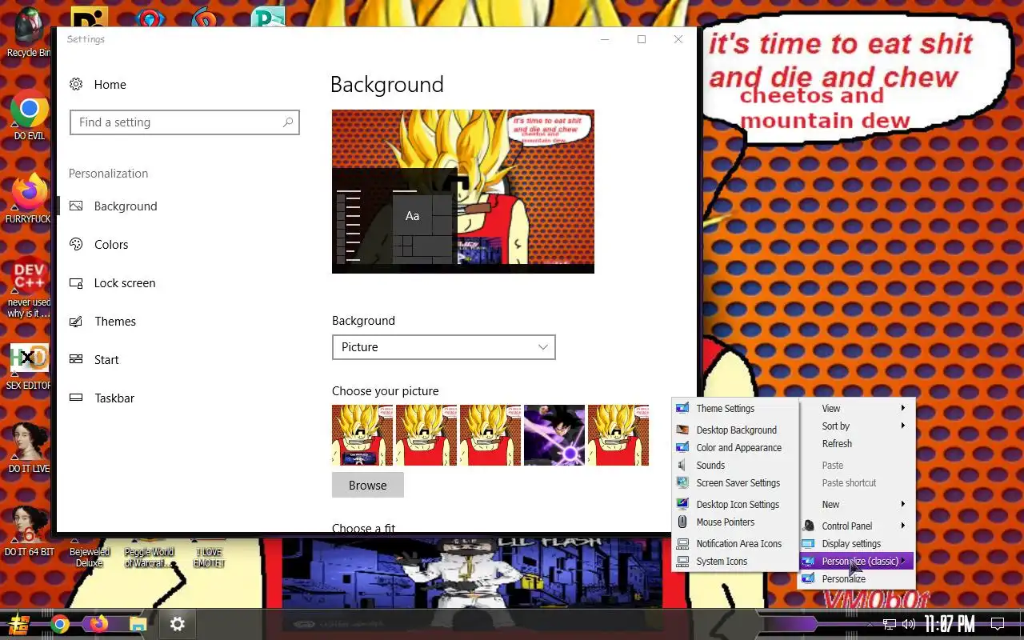Viewport: 1024px width, 640px height.
Task: Launch the Firefox desktop shortcut
Action: (x=29, y=198)
